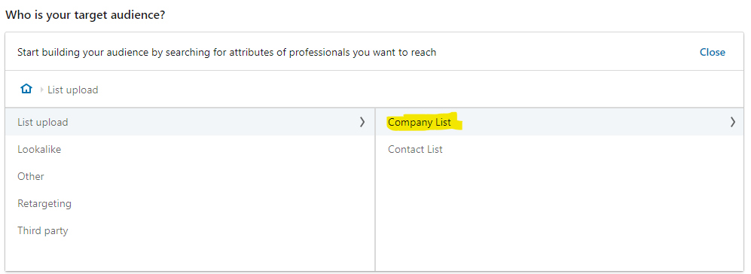Screen dimensions: 751x274
Task: Click the blank area of the breadcrumb bar
Action: pos(422,90)
